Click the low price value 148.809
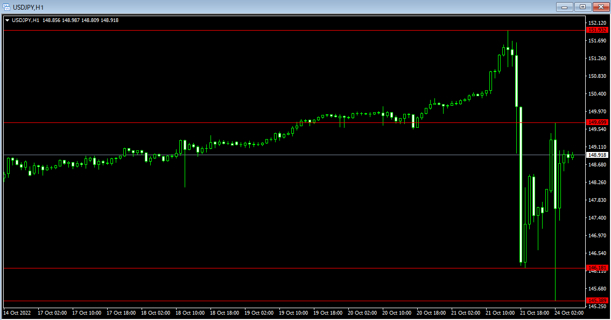The width and height of the screenshot is (611, 320). click(x=90, y=20)
